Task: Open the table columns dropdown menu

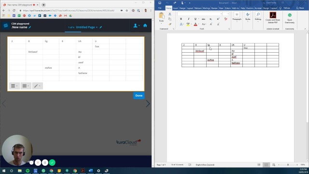Action: click(26, 86)
